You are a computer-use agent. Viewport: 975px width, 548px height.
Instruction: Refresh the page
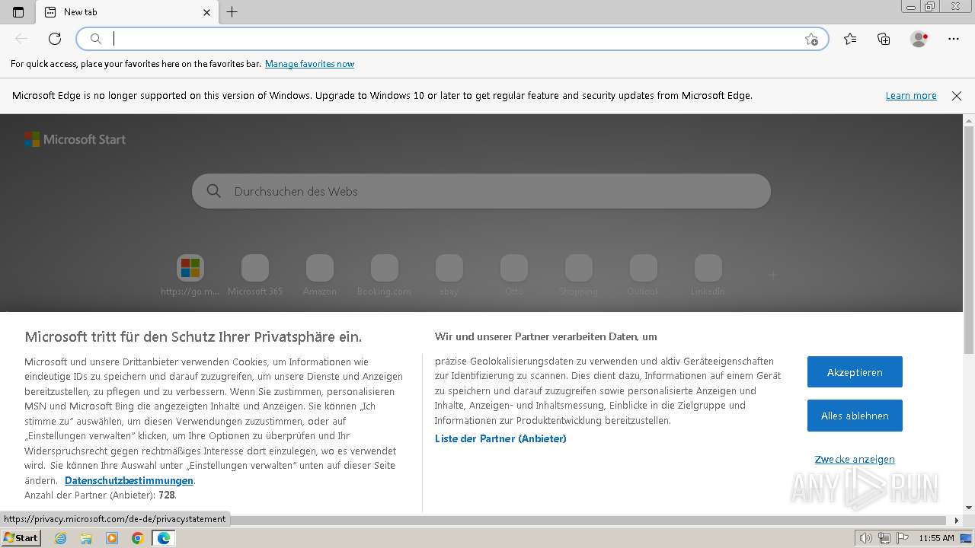55,39
